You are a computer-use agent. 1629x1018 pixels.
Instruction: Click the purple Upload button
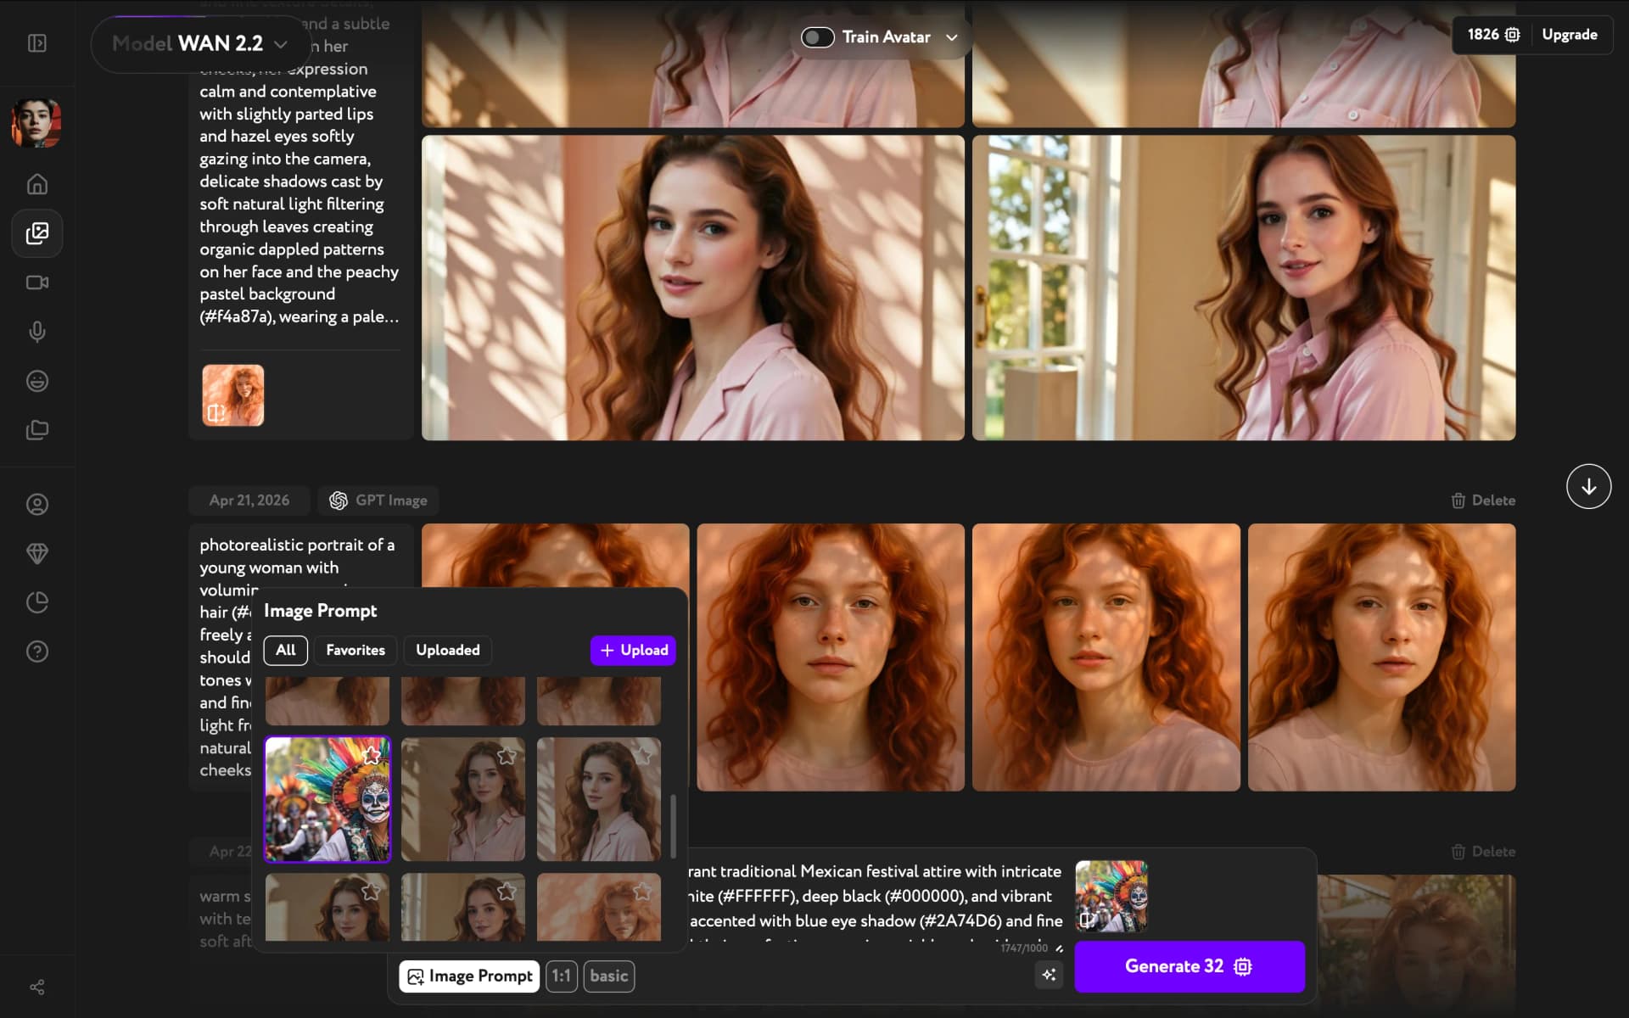click(633, 650)
